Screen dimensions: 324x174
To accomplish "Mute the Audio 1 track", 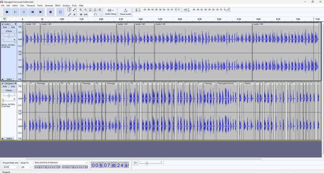I will 5,27.
